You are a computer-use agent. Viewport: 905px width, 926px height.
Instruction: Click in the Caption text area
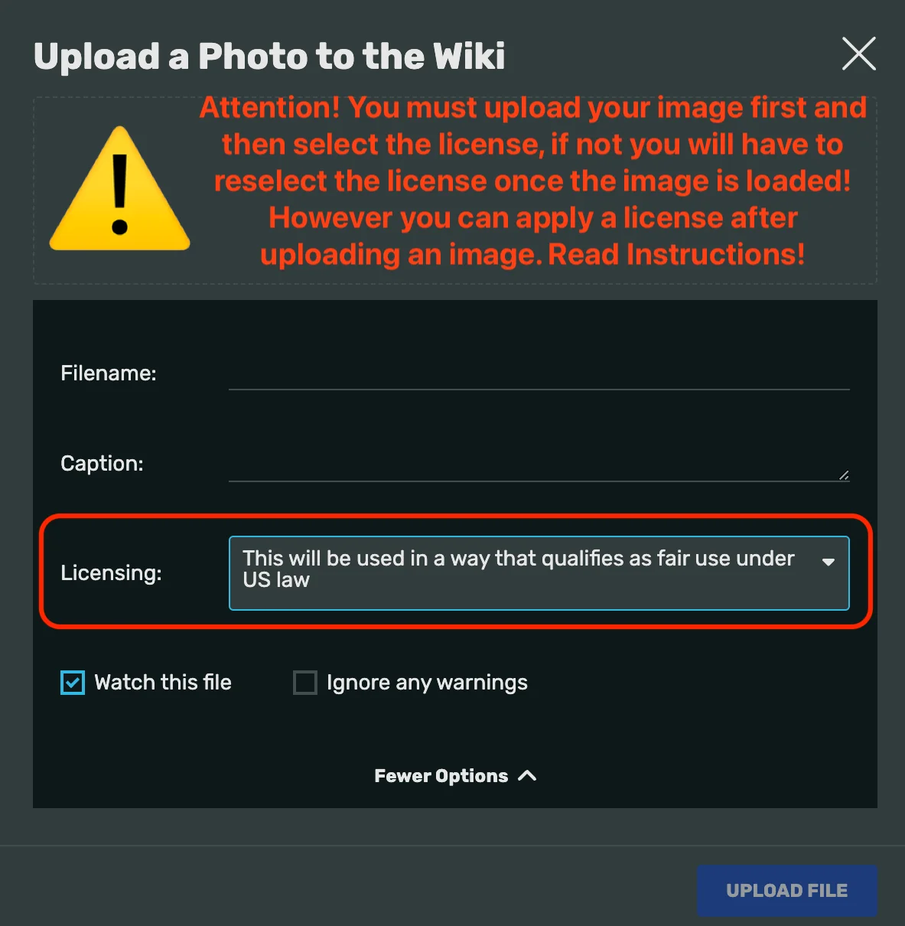coord(539,464)
